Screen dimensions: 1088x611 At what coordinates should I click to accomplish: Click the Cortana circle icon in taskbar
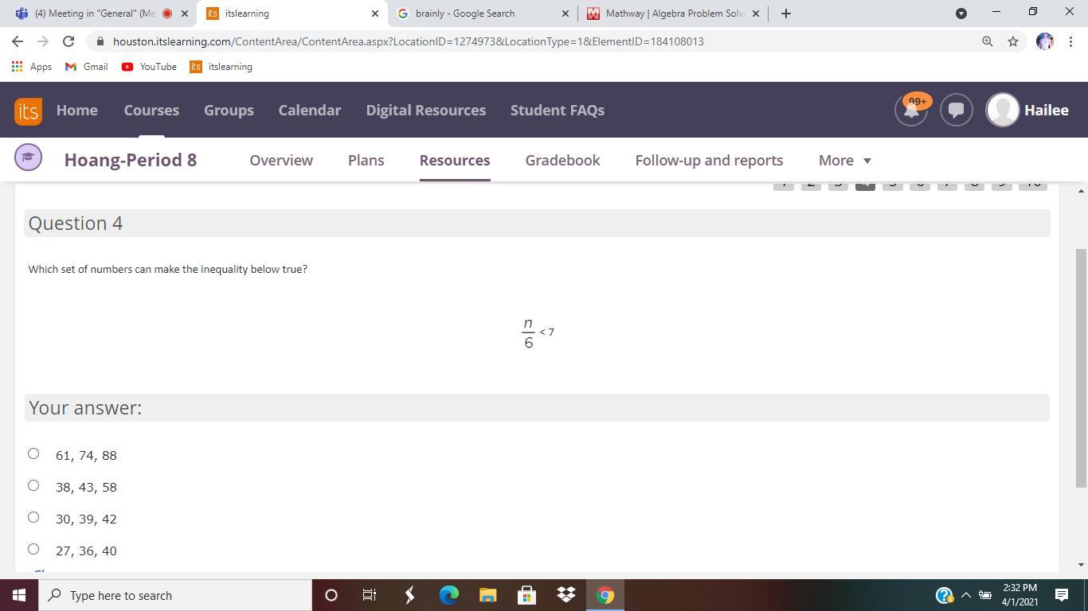(x=331, y=595)
